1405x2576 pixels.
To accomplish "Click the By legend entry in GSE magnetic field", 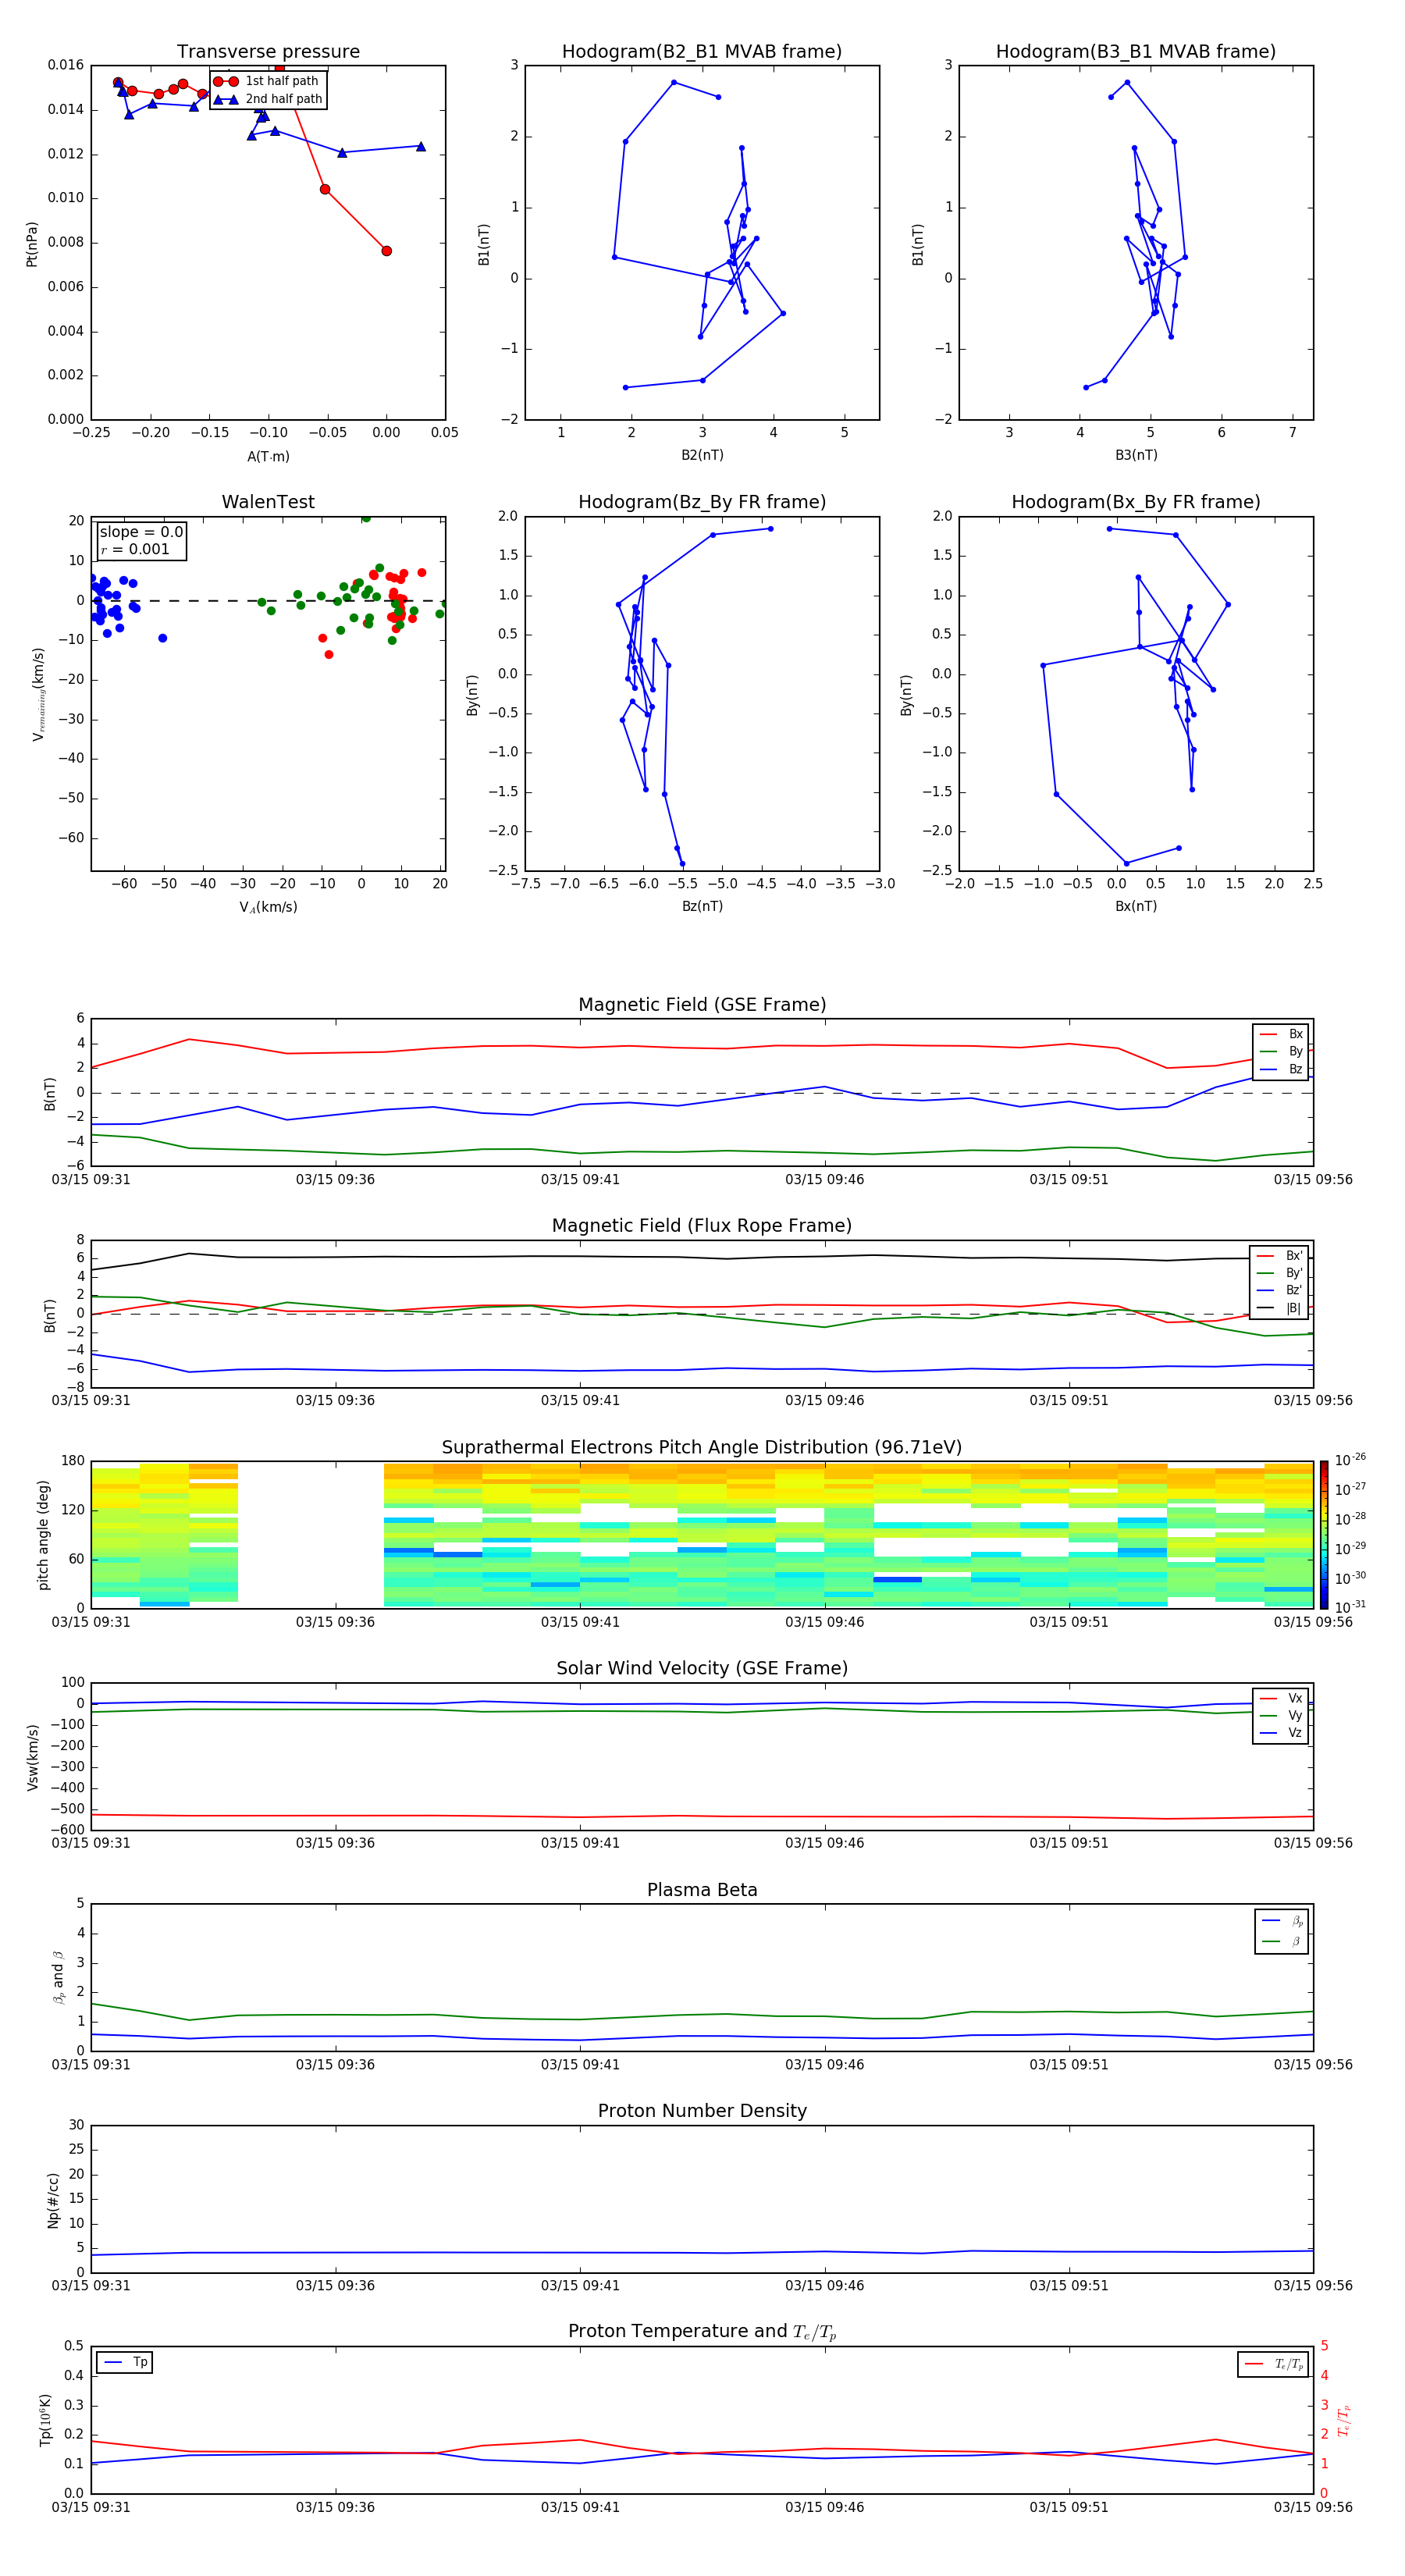I will (1281, 1051).
